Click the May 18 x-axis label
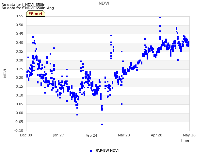This screenshot has height=157, width=209. tap(189, 135)
